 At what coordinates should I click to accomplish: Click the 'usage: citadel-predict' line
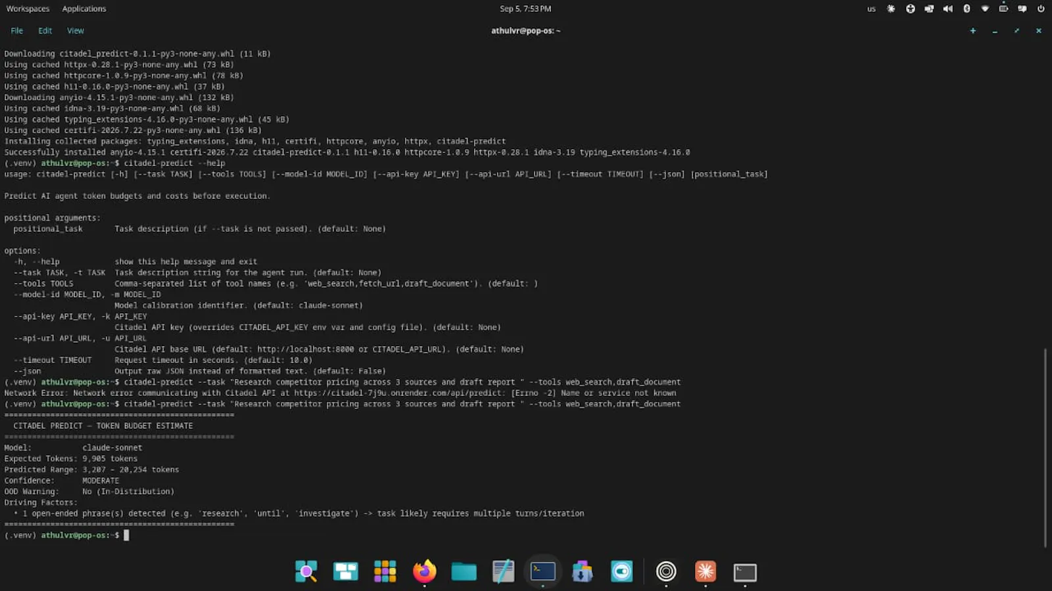[386, 175]
